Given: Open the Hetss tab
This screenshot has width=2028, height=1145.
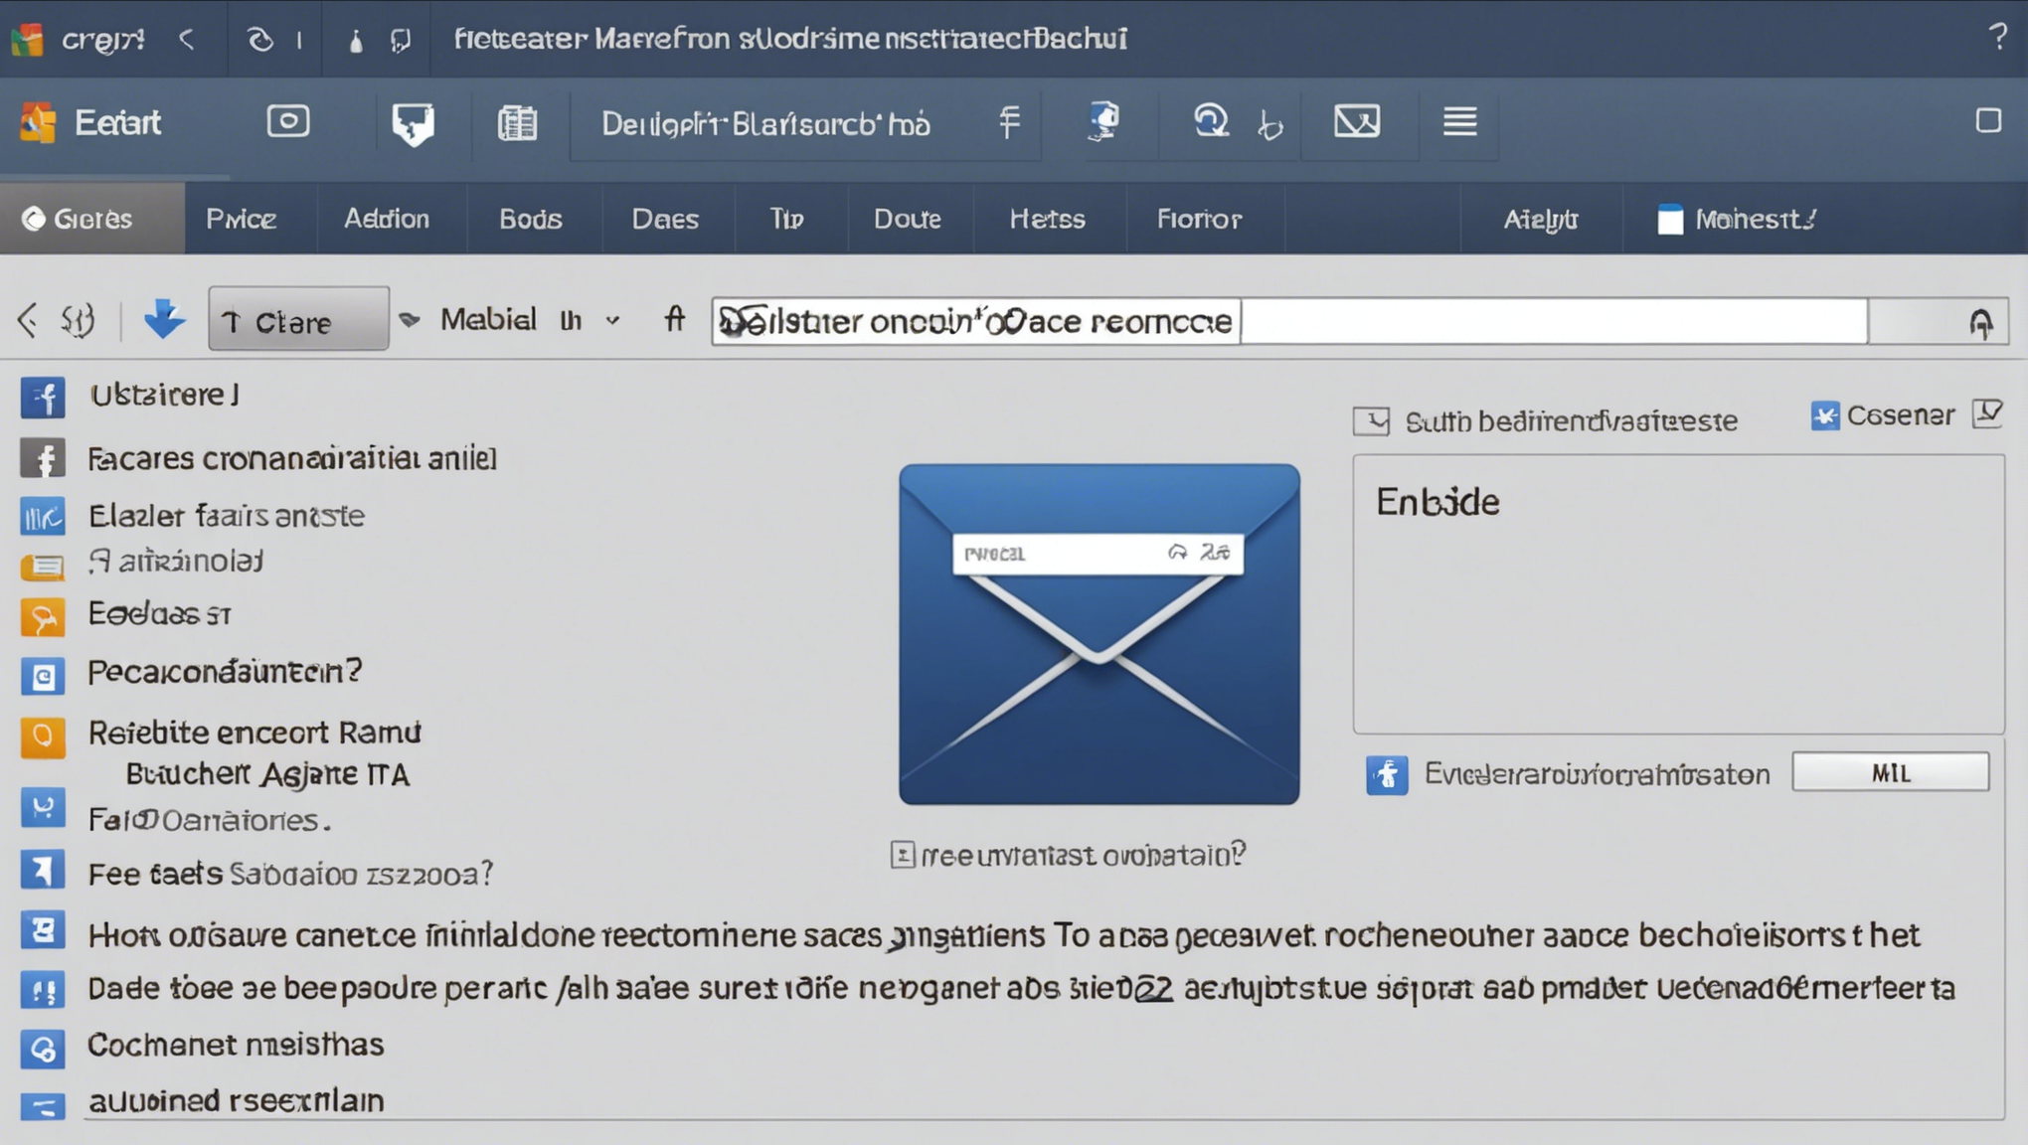Looking at the screenshot, I should pos(1048,219).
